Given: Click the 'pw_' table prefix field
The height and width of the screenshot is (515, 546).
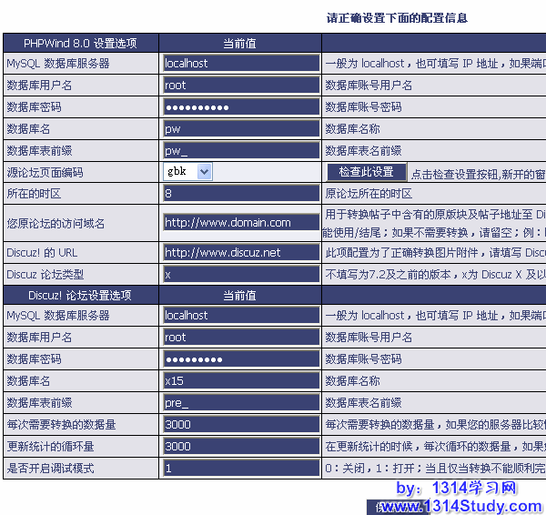Looking at the screenshot, I should click(x=240, y=151).
